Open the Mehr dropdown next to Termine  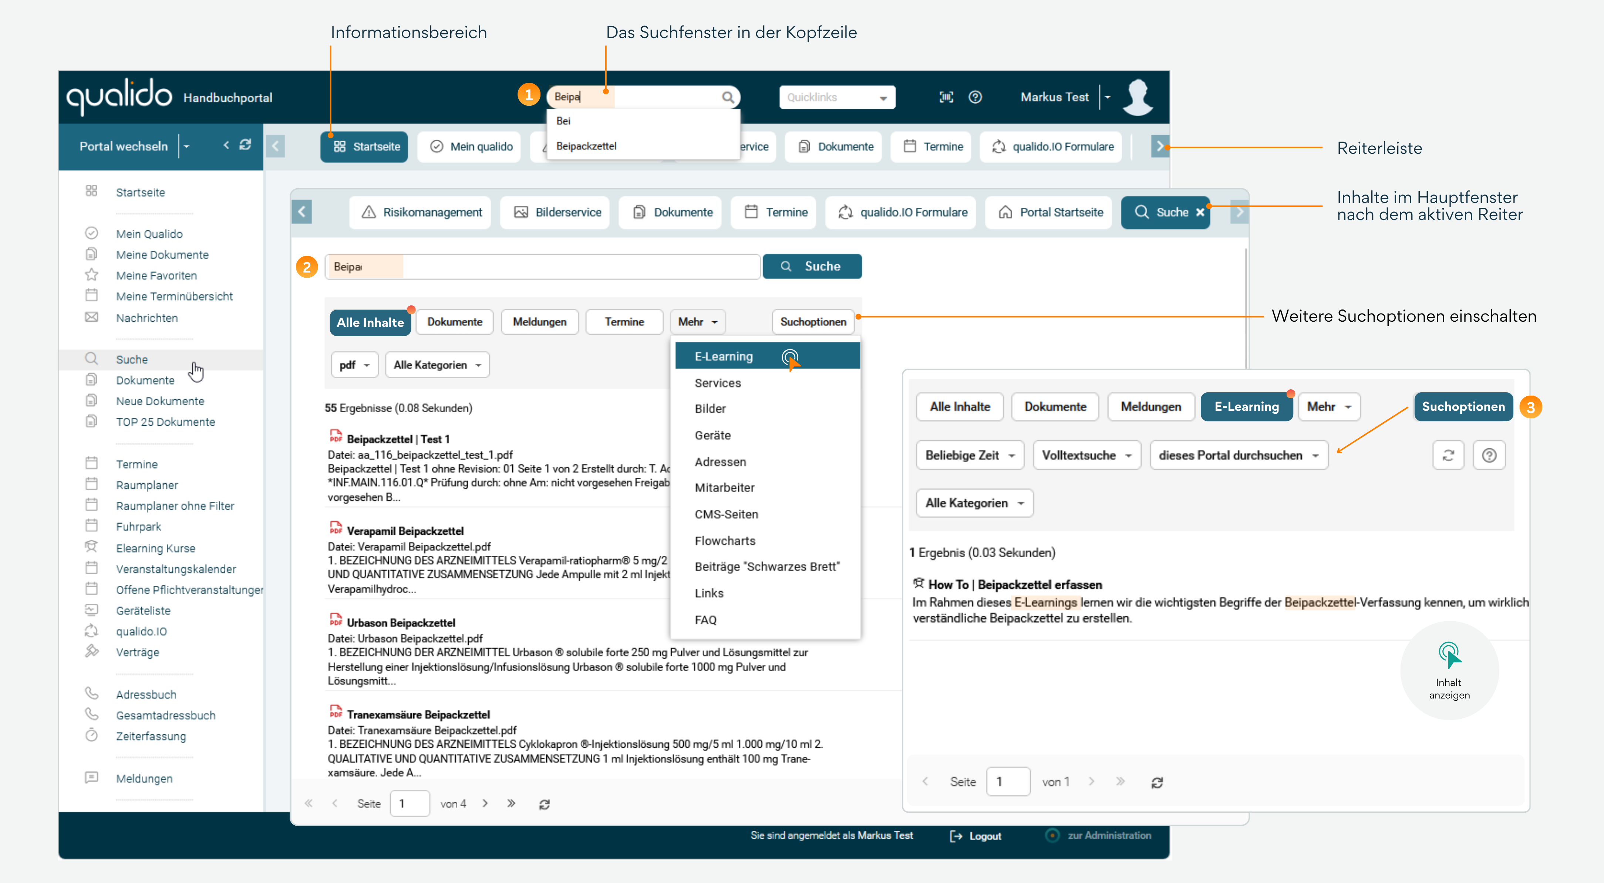click(x=697, y=322)
